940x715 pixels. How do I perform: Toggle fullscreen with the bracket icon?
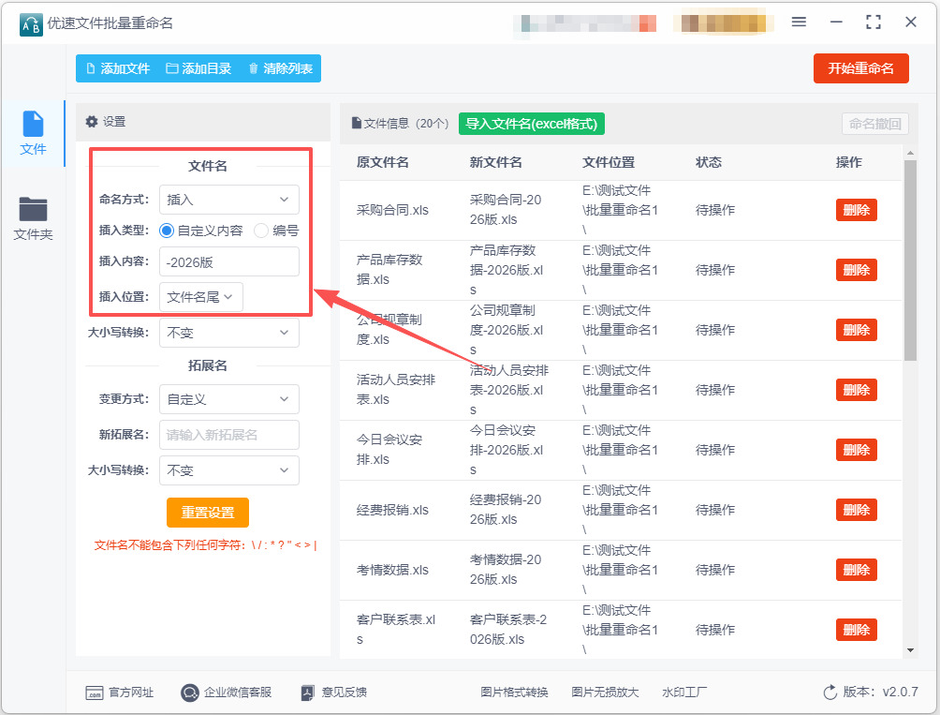pos(874,22)
